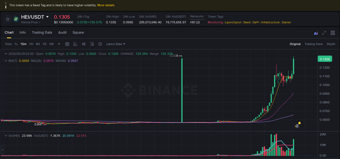This screenshot has height=159, width=340.
Task: Select the 1s interval
Action: click(x=16, y=44)
